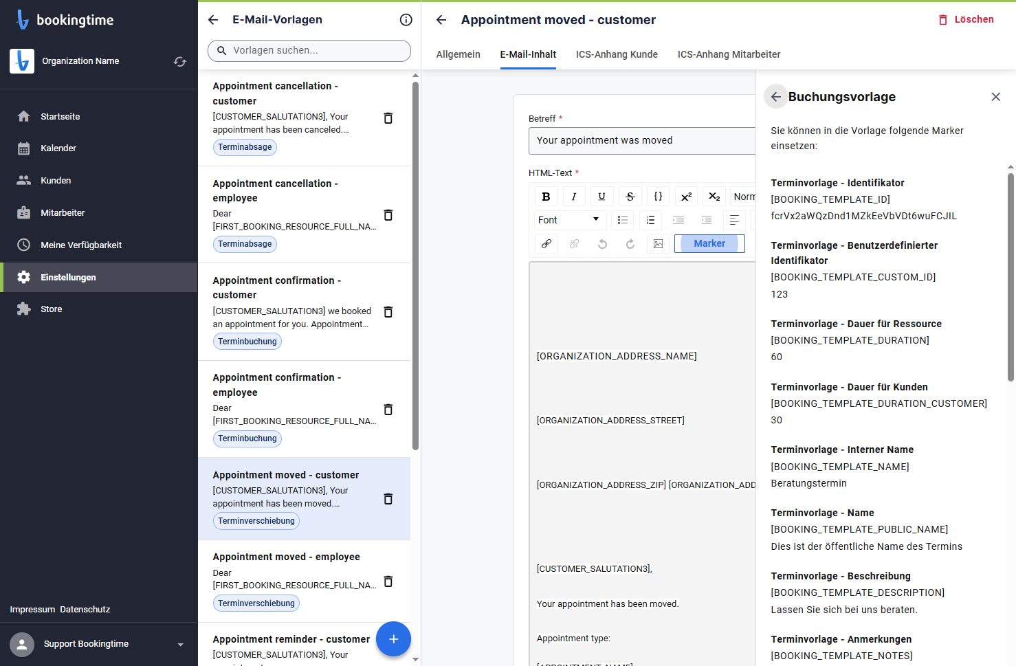This screenshot has height=666, width=1016.
Task: Go back from the E-Mail-Vorlagen list
Action: tap(213, 20)
